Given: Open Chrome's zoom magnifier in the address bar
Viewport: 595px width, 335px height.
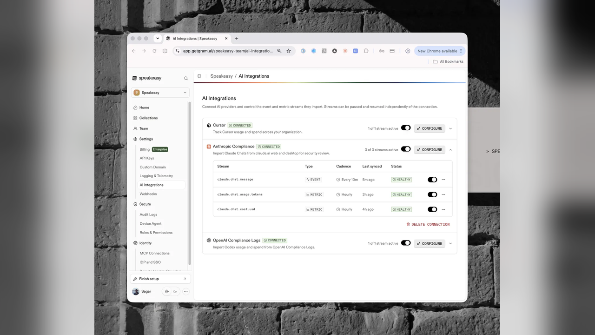Looking at the screenshot, I should pos(279,51).
